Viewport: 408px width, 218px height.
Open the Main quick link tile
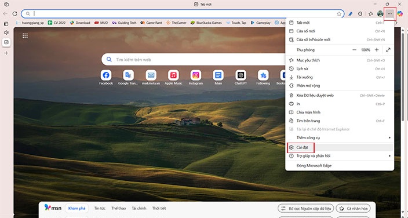click(x=218, y=77)
